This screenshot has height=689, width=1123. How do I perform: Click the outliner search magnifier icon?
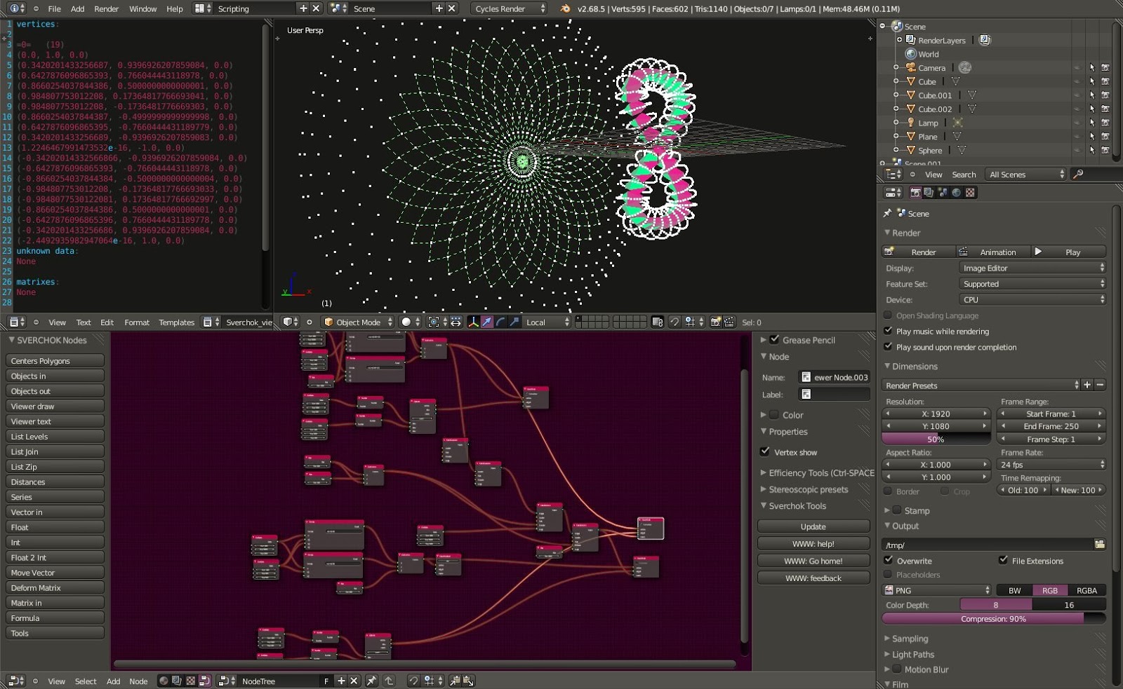click(x=1079, y=175)
